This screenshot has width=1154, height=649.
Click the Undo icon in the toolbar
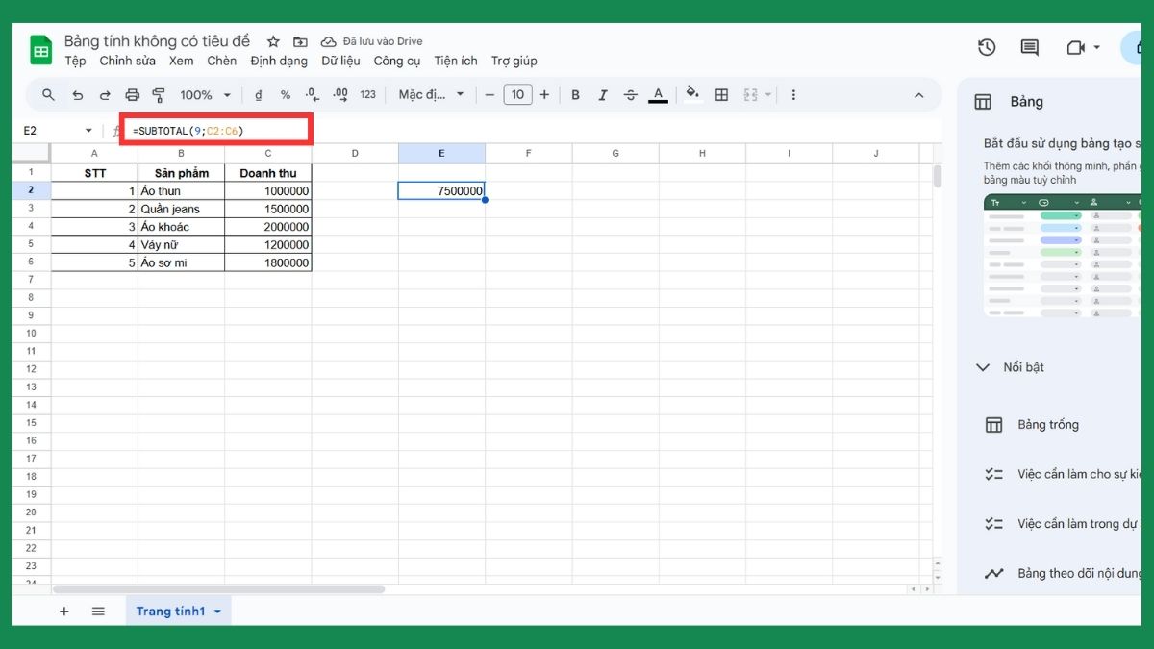click(x=78, y=94)
